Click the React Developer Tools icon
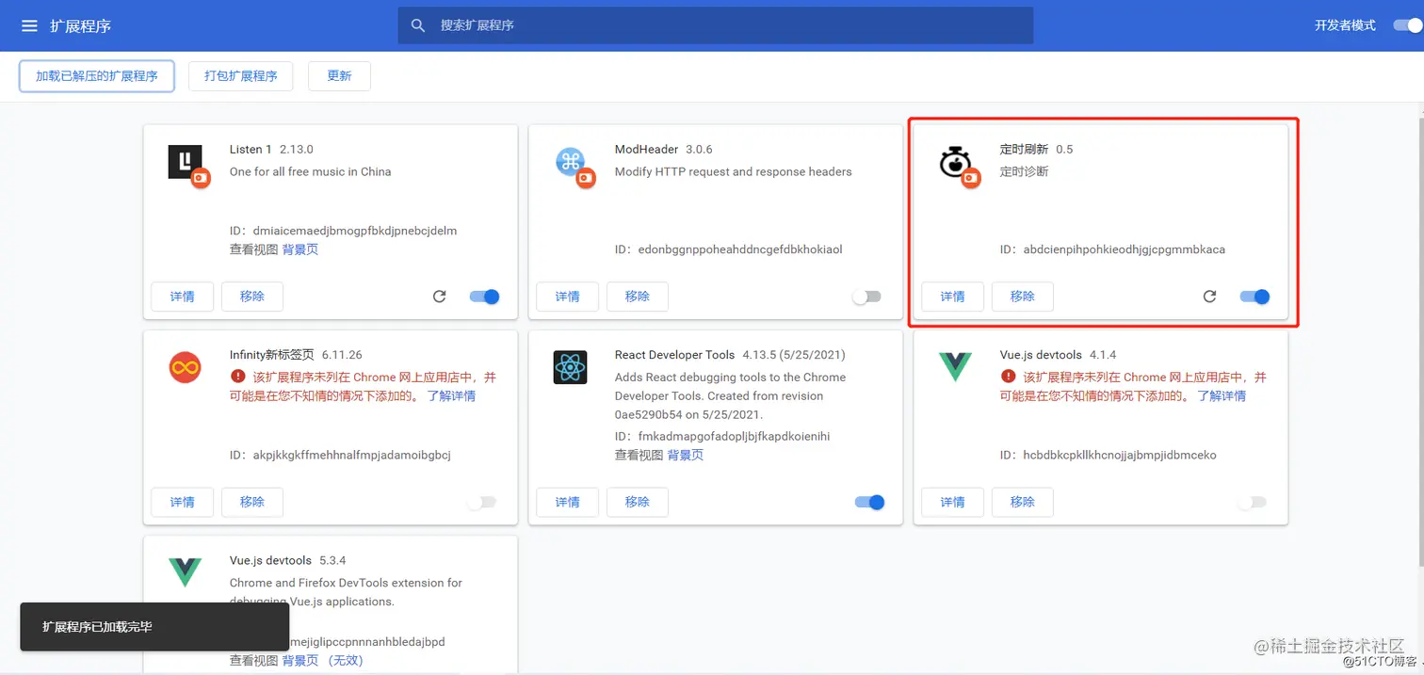Image resolution: width=1424 pixels, height=675 pixels. point(571,367)
